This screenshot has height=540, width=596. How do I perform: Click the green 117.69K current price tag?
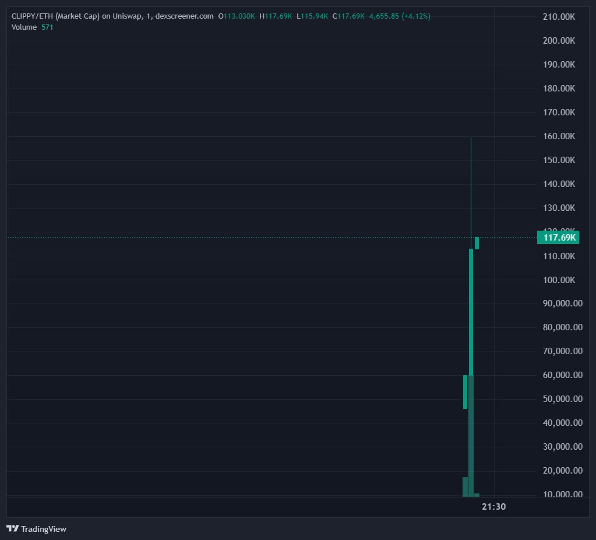[558, 237]
